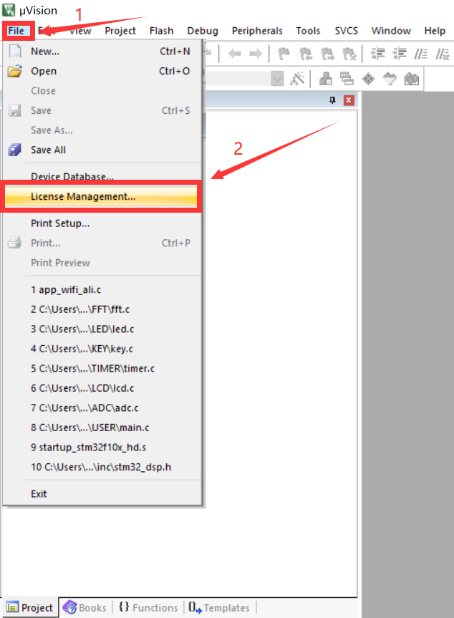Click the Manage Multi-Project Workspace icon
The image size is (454, 618).
[x=347, y=79]
